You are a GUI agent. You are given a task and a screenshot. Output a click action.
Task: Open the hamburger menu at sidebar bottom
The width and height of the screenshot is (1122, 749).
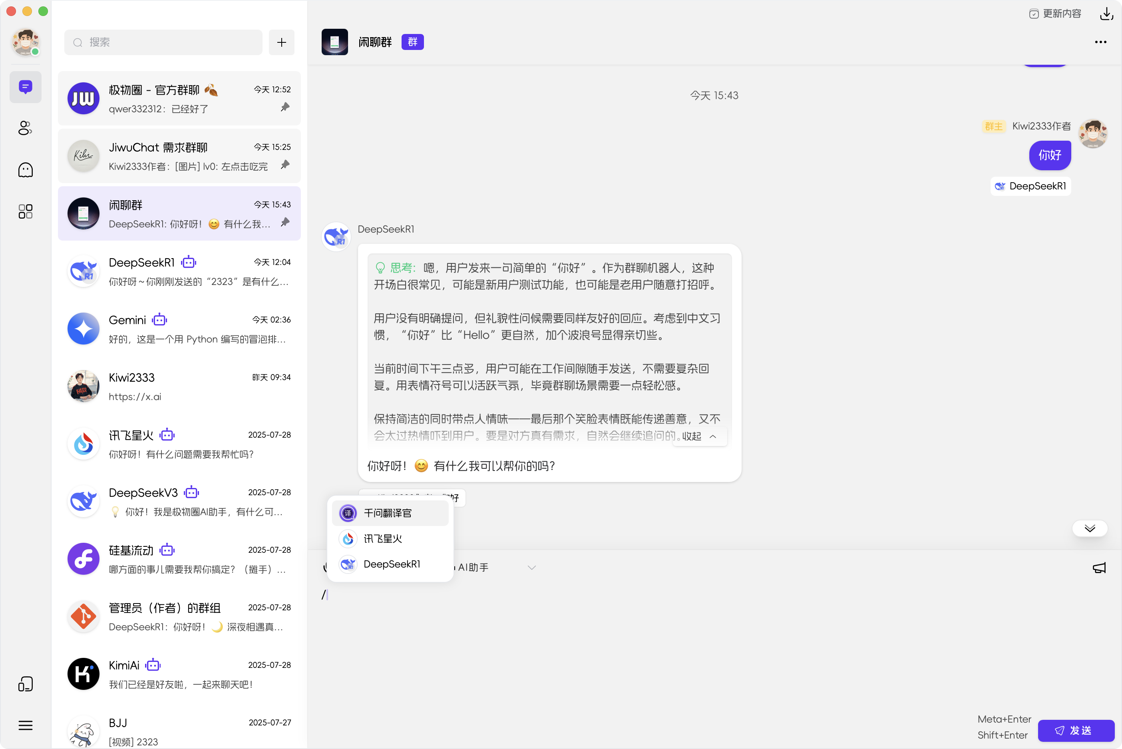pos(25,725)
